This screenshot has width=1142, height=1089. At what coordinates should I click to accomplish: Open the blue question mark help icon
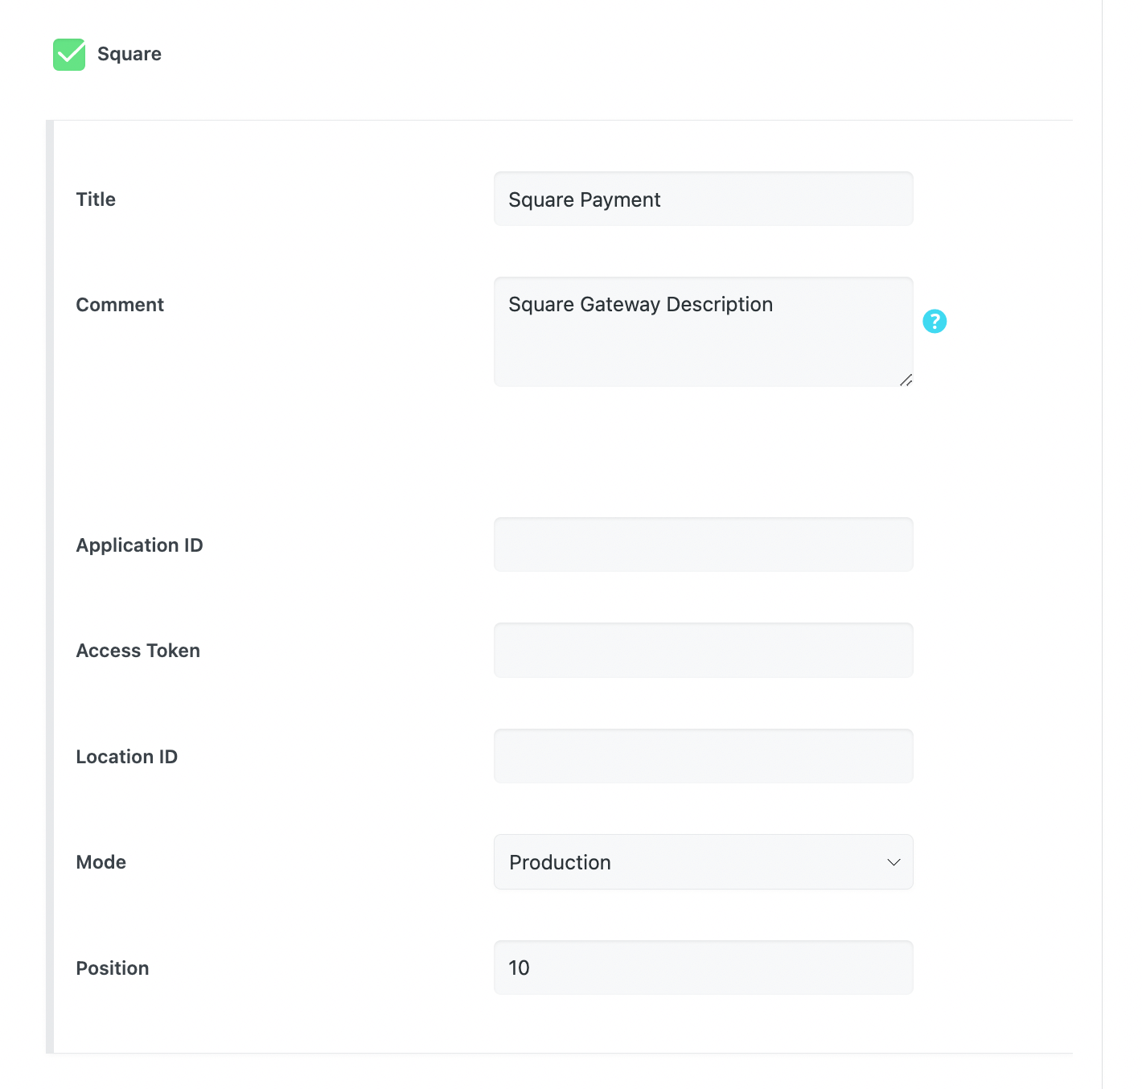click(934, 322)
